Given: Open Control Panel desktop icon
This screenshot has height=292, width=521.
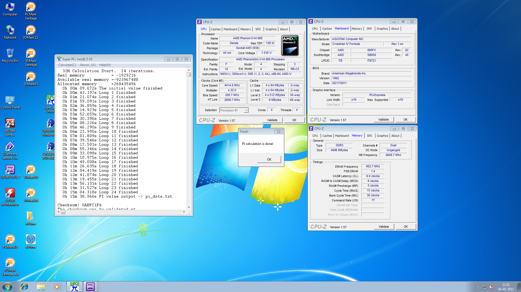Looking at the screenshot, I should coord(10,102).
